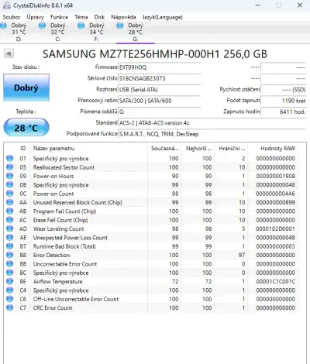Click the Současná column header
Image resolution: width=310 pixels, height=364 pixels.
point(164,149)
